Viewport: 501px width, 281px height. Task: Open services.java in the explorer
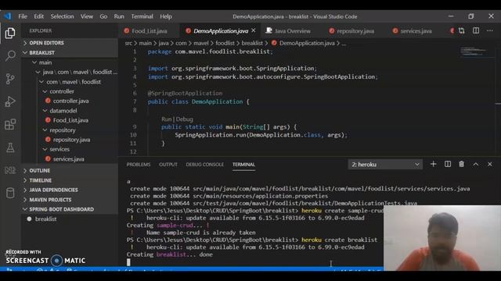click(x=70, y=159)
